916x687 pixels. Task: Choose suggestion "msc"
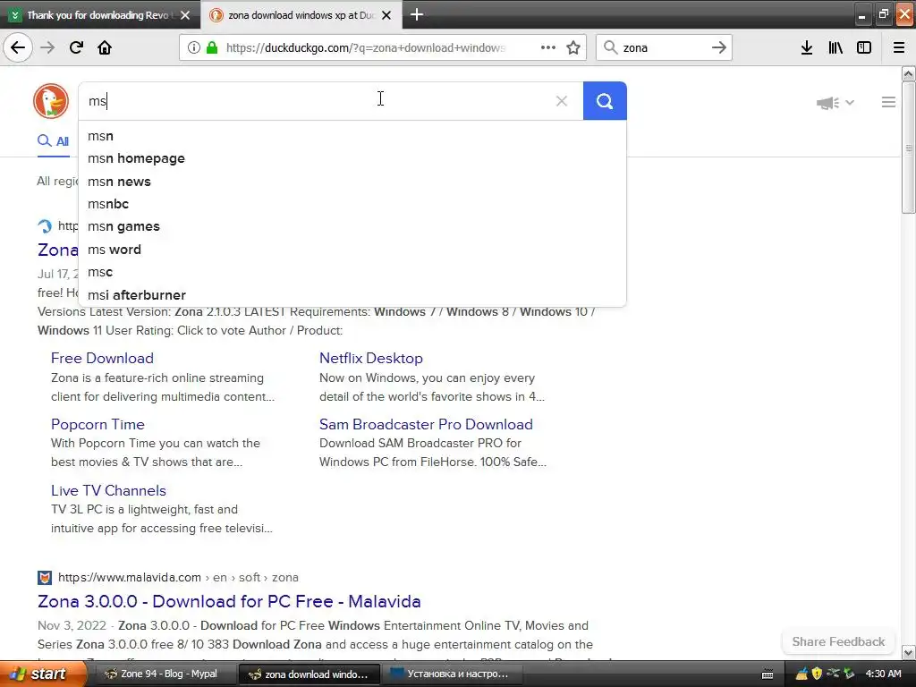351,272
